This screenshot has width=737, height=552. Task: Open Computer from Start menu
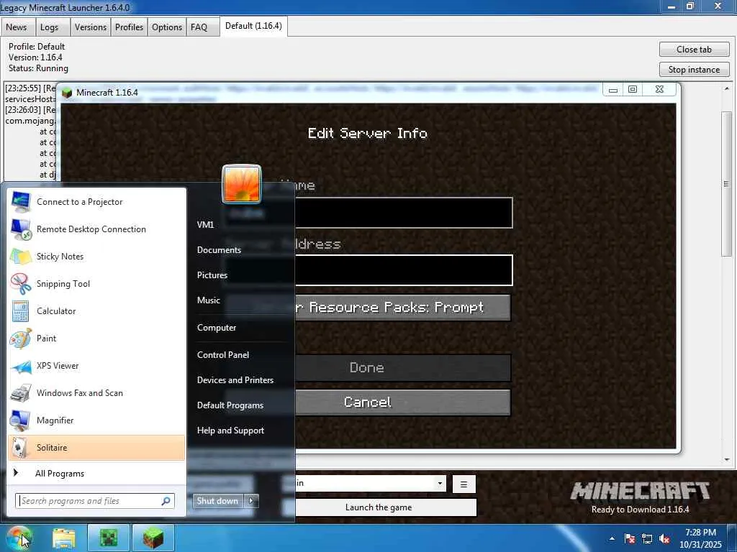point(217,328)
